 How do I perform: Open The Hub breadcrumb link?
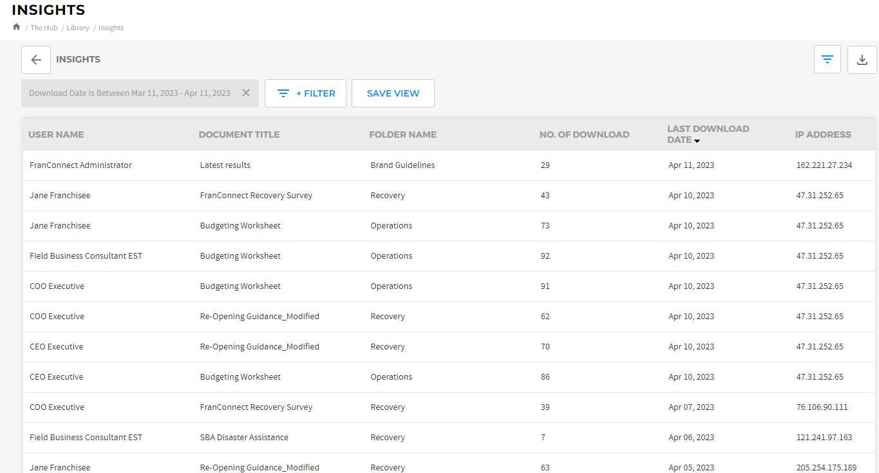point(44,28)
